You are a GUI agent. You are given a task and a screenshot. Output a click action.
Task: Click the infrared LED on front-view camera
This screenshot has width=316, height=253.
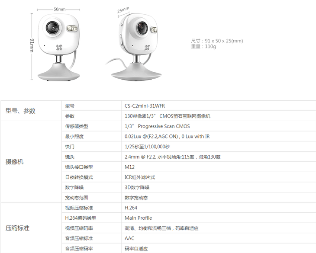(72, 29)
